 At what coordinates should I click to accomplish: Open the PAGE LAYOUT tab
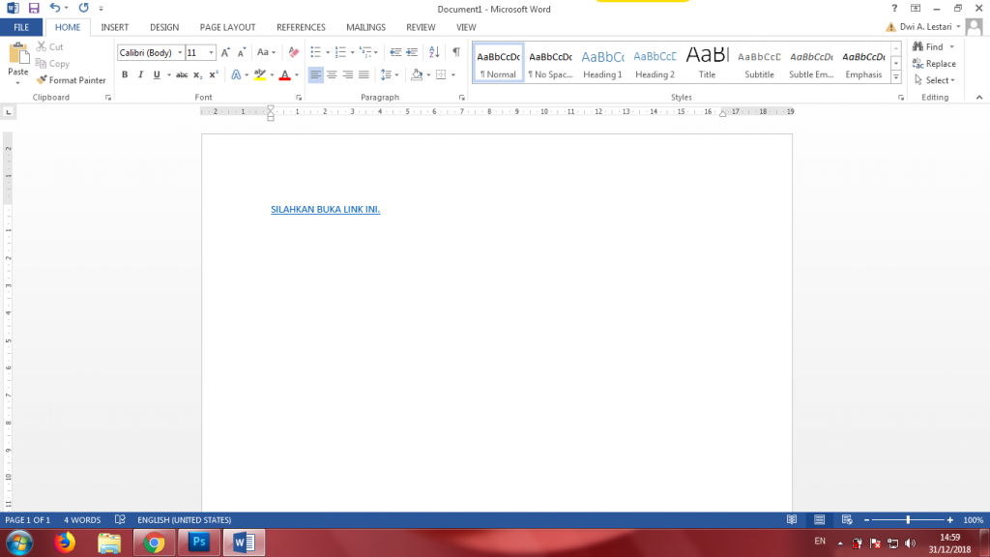[227, 27]
